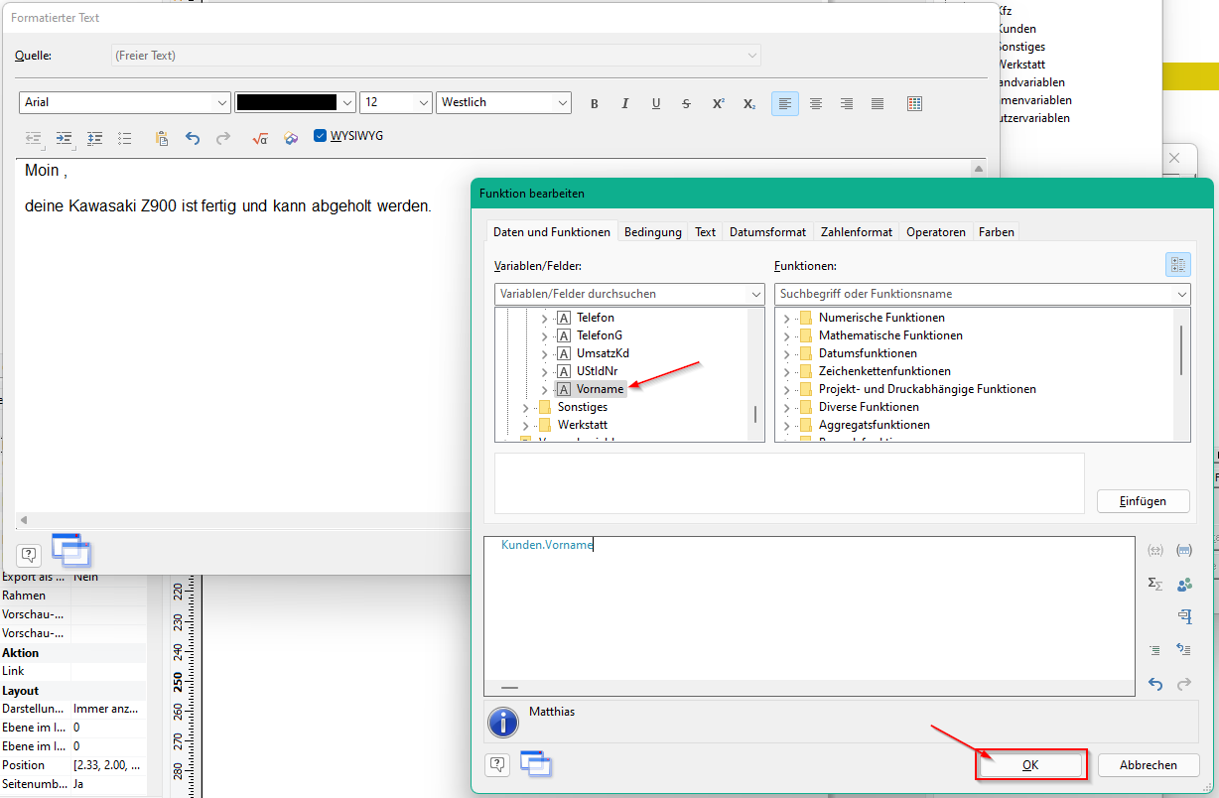Screen dimensions: 1219x798
Task: Click the Abbrechen button
Action: pos(1149,765)
